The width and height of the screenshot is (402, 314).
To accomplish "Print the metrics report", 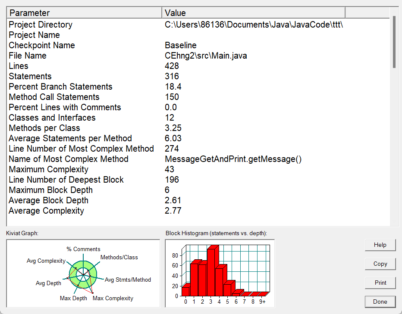I will tap(380, 283).
